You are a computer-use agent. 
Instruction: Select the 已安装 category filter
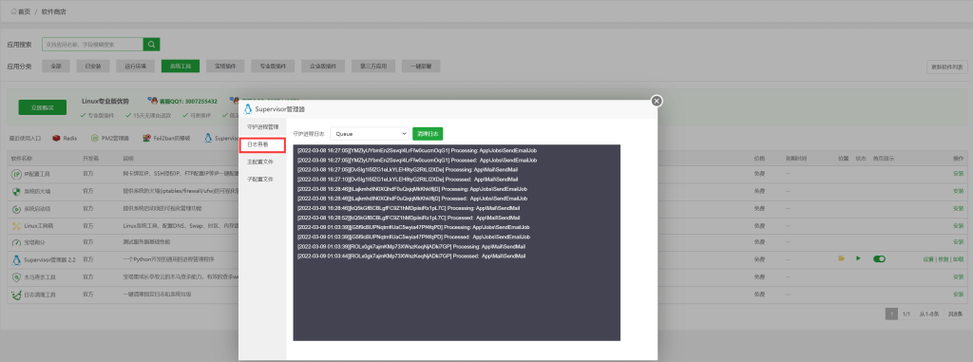click(93, 66)
